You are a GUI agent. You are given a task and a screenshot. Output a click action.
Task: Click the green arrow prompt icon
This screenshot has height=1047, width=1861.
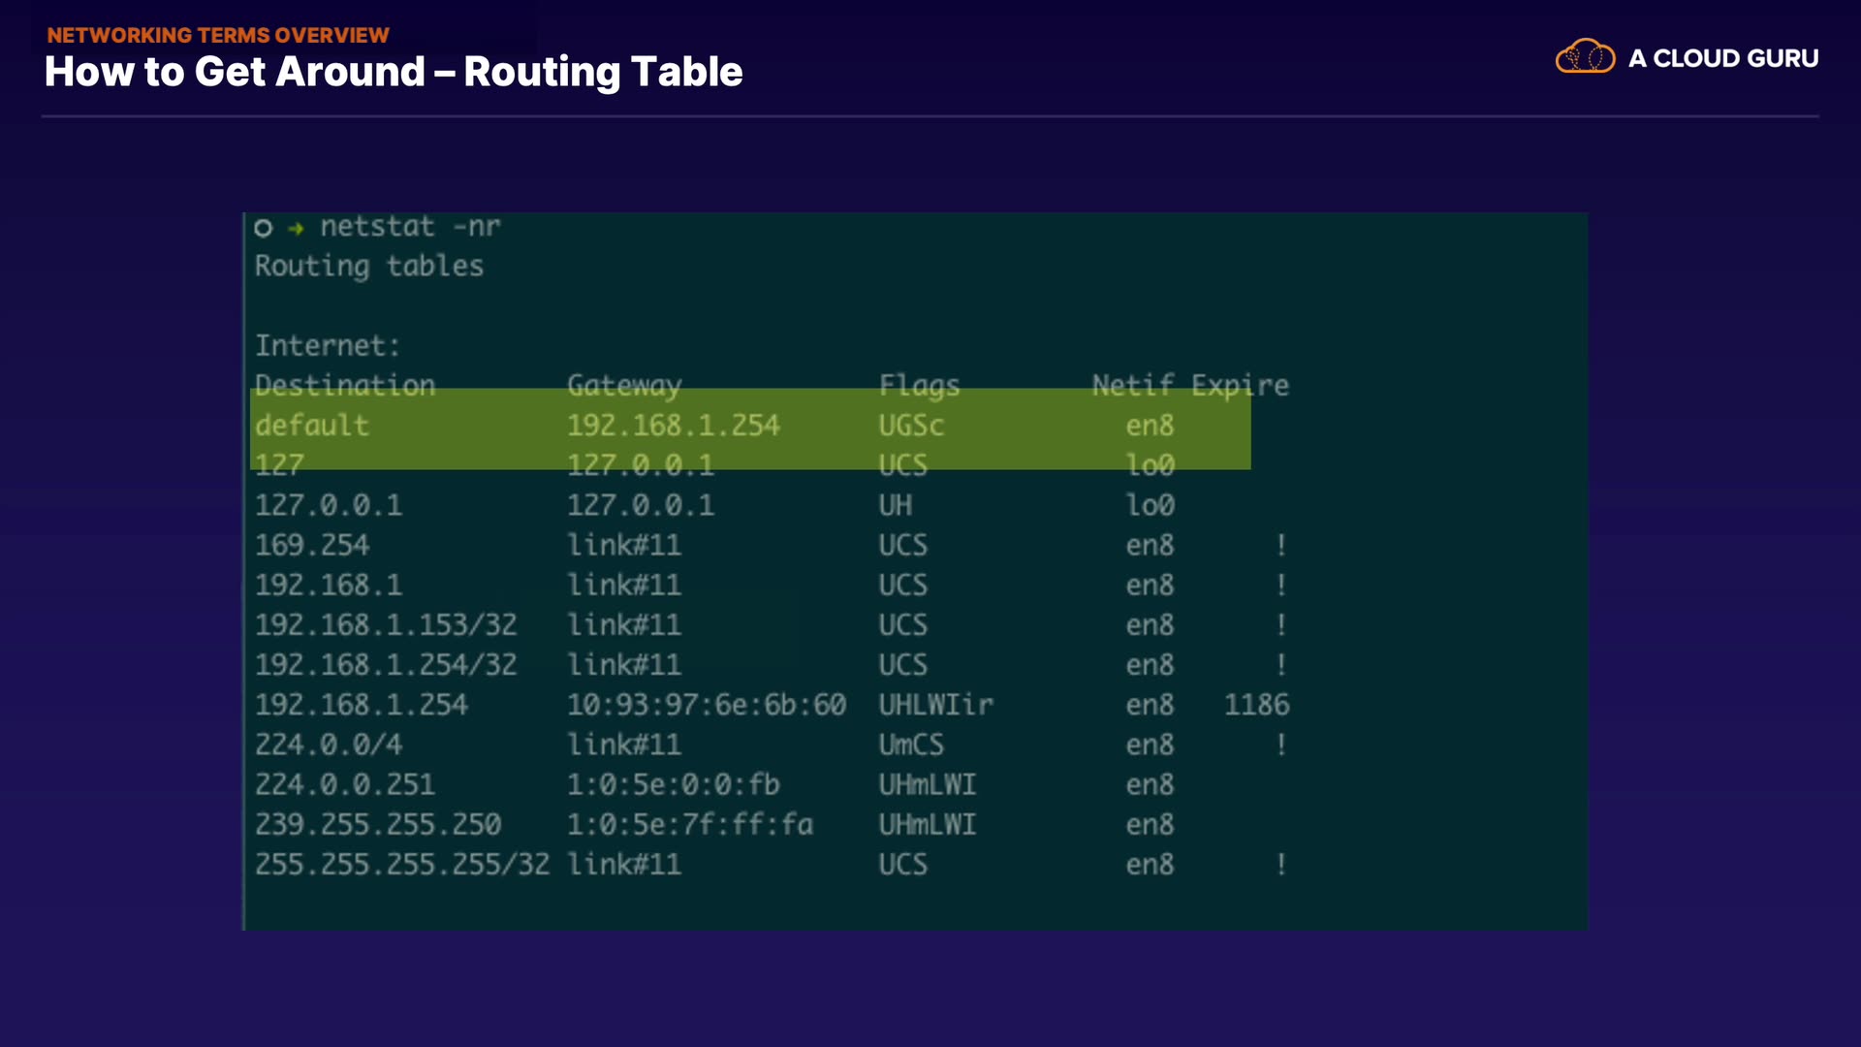[x=296, y=229]
